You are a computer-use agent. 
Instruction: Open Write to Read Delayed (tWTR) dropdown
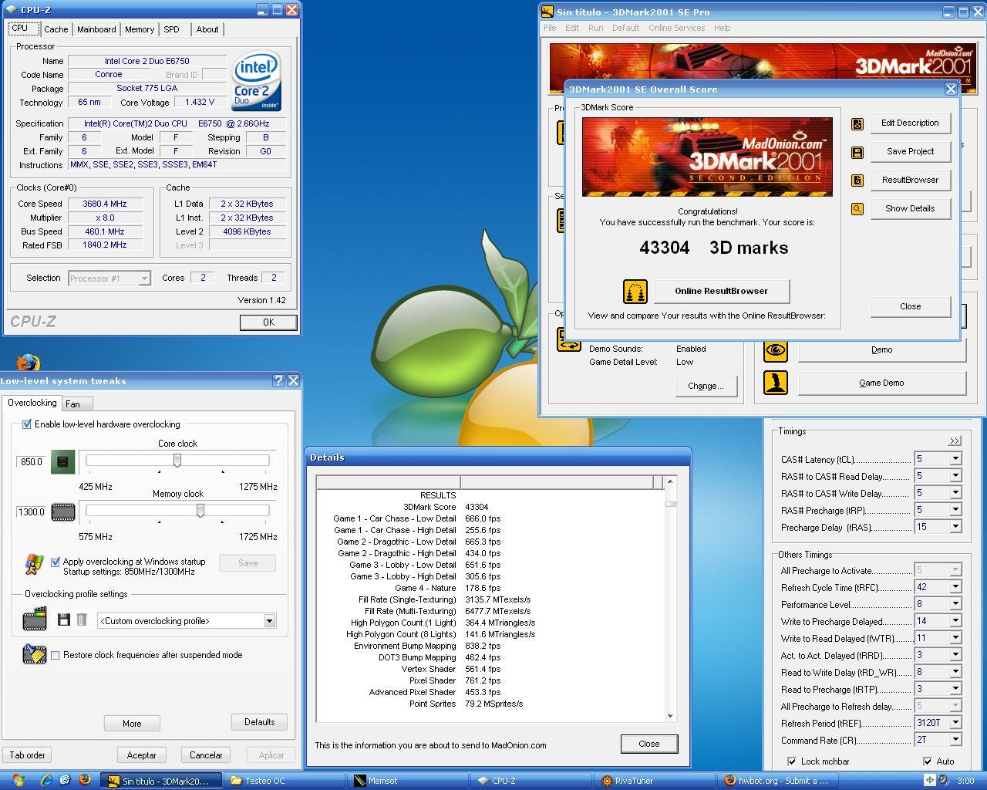[x=955, y=637]
